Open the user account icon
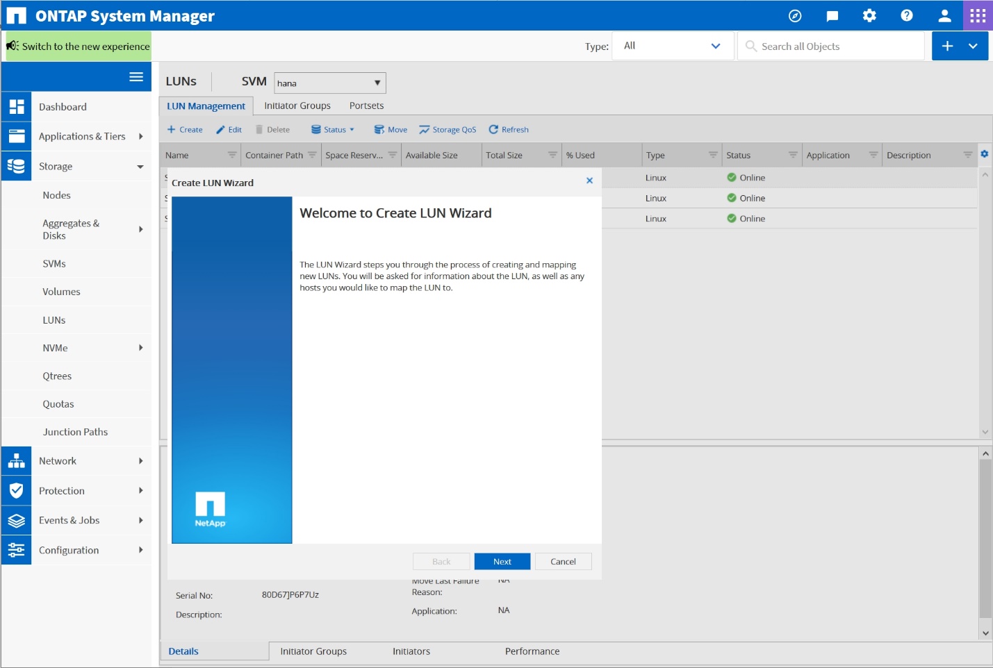Viewport: 993px width, 668px height. [x=944, y=15]
